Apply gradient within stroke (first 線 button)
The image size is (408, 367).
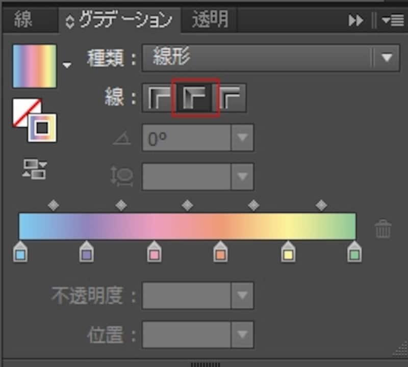[158, 98]
